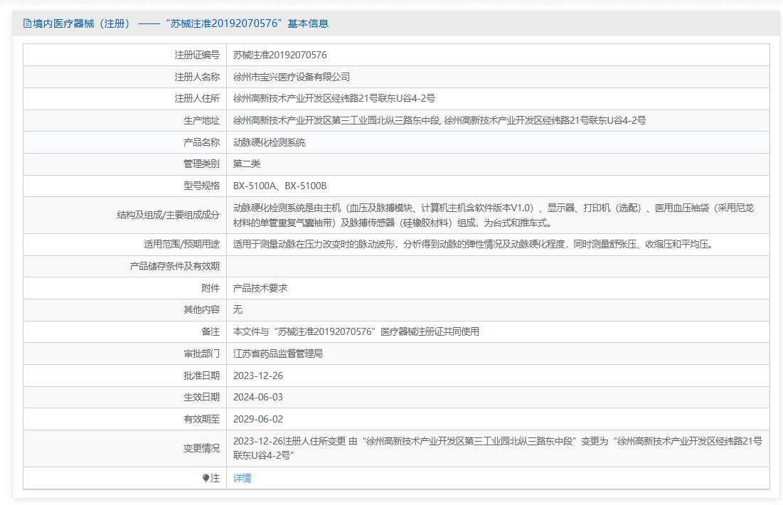Click the 产品储存条件及有效期 label
Viewport: 783px width, 505px height.
tap(174, 266)
